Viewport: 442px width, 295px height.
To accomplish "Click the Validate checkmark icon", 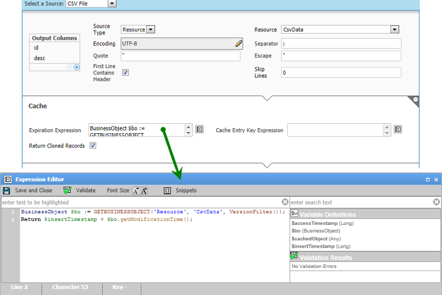I will (x=67, y=191).
